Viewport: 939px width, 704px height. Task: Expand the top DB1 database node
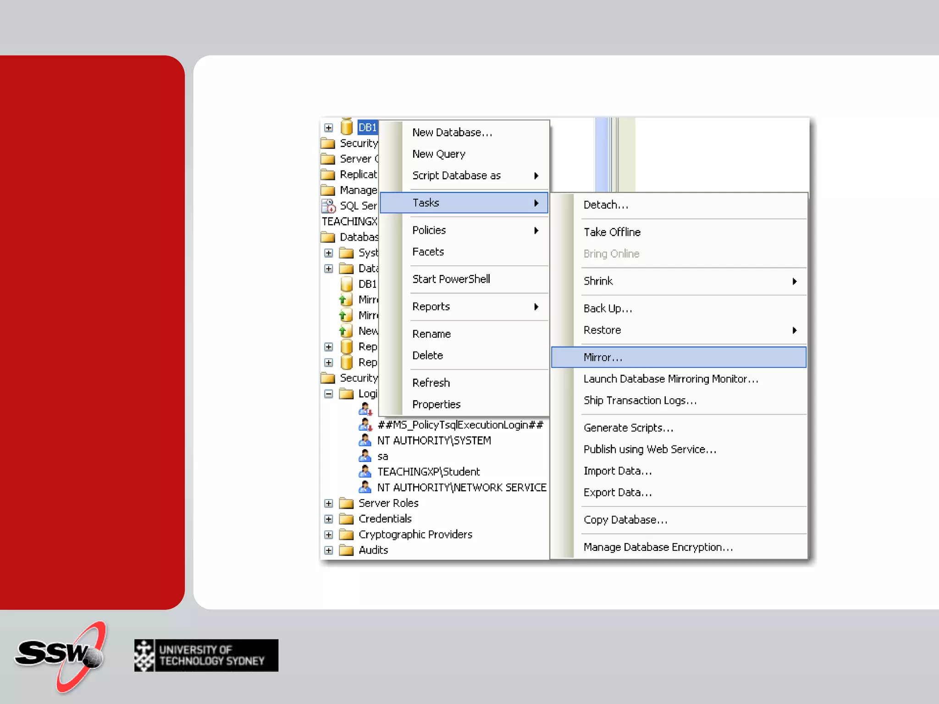(x=329, y=127)
